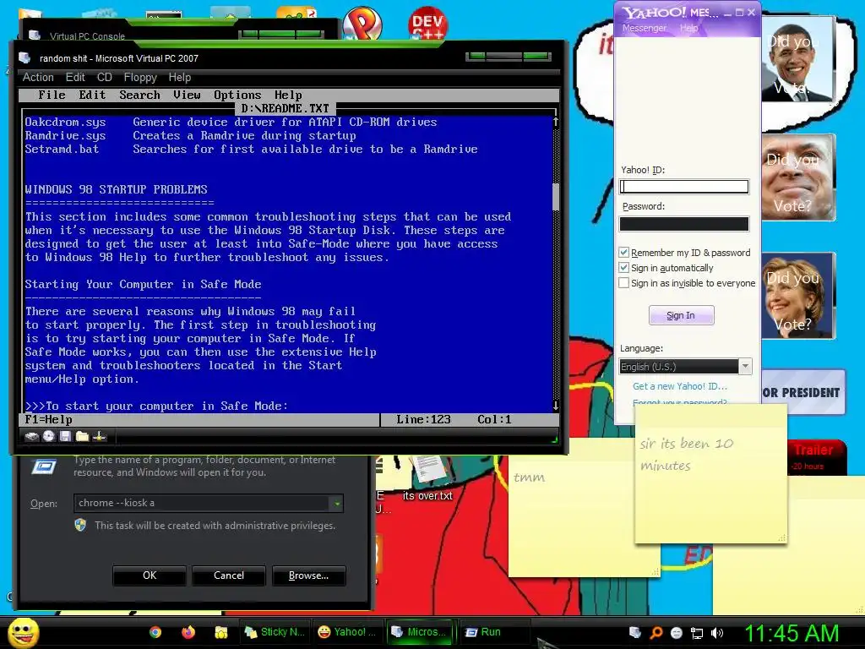Image resolution: width=865 pixels, height=649 pixels.
Task: Click Browse... in the Run dialog
Action: [x=309, y=575]
